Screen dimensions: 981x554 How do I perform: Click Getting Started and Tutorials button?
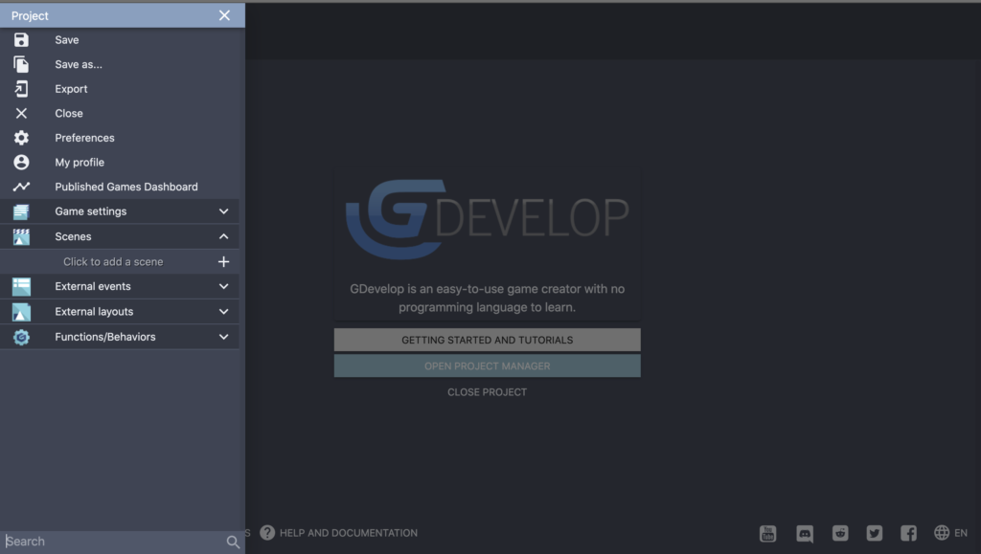click(x=488, y=340)
